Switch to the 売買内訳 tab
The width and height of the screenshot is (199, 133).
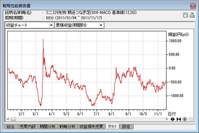pos(27,126)
